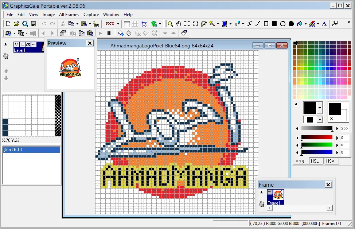Open the primary color brush dropdown
The height and width of the screenshot is (229, 355).
pyautogui.click(x=320, y=108)
